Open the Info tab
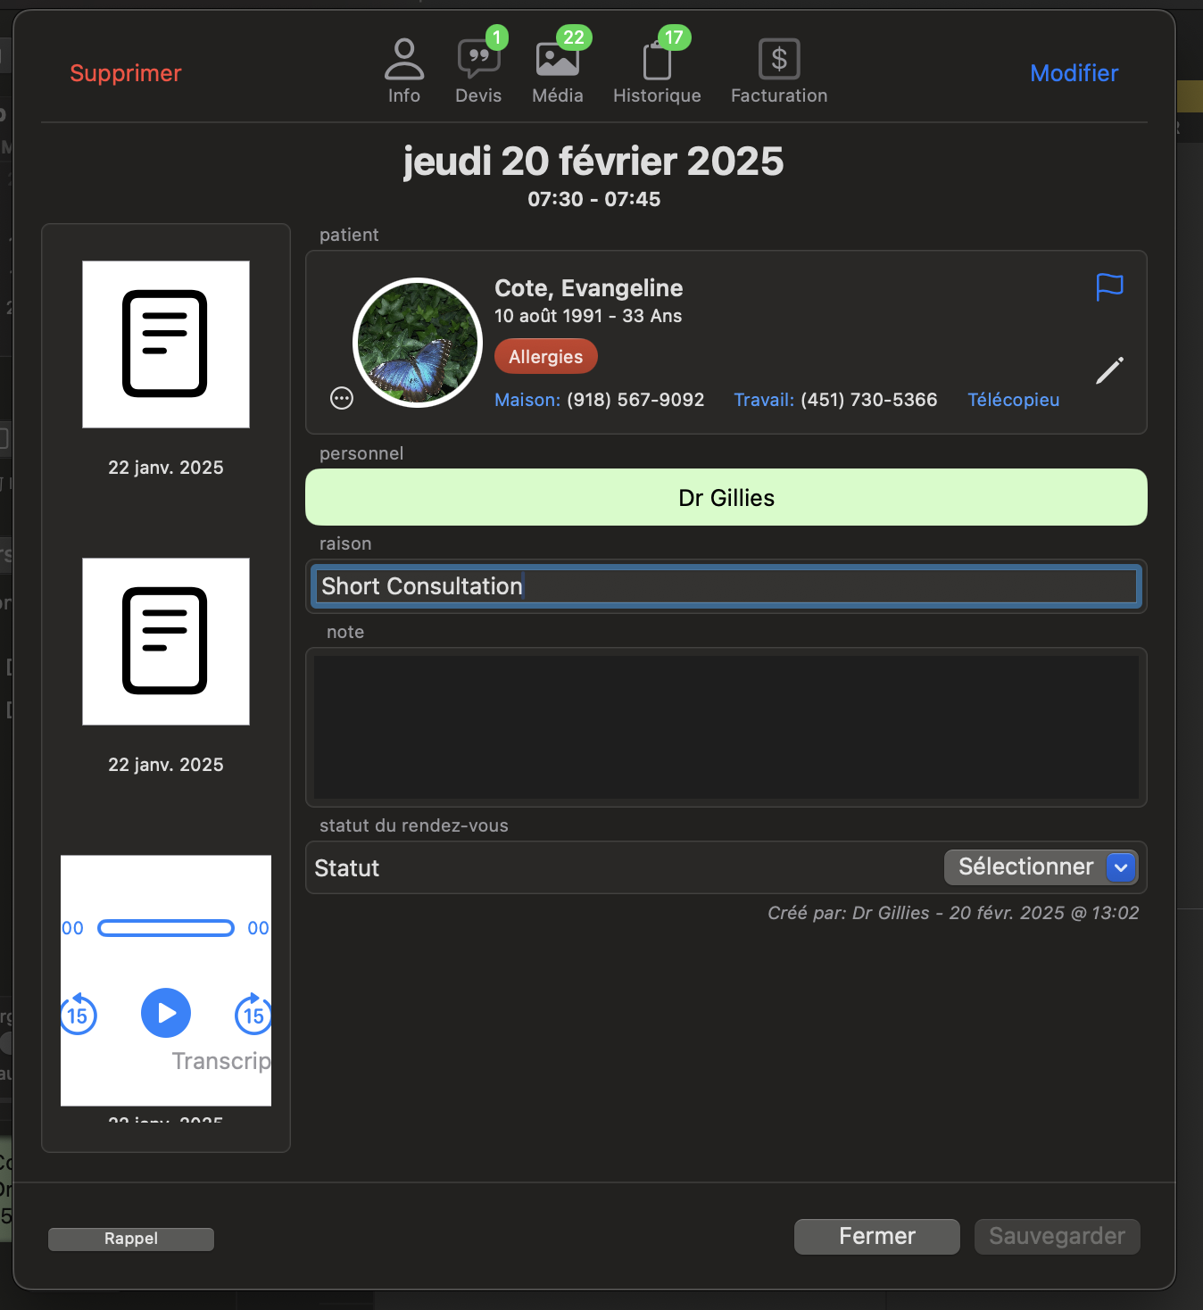Viewport: 1203px width, 1310px height. 403,71
